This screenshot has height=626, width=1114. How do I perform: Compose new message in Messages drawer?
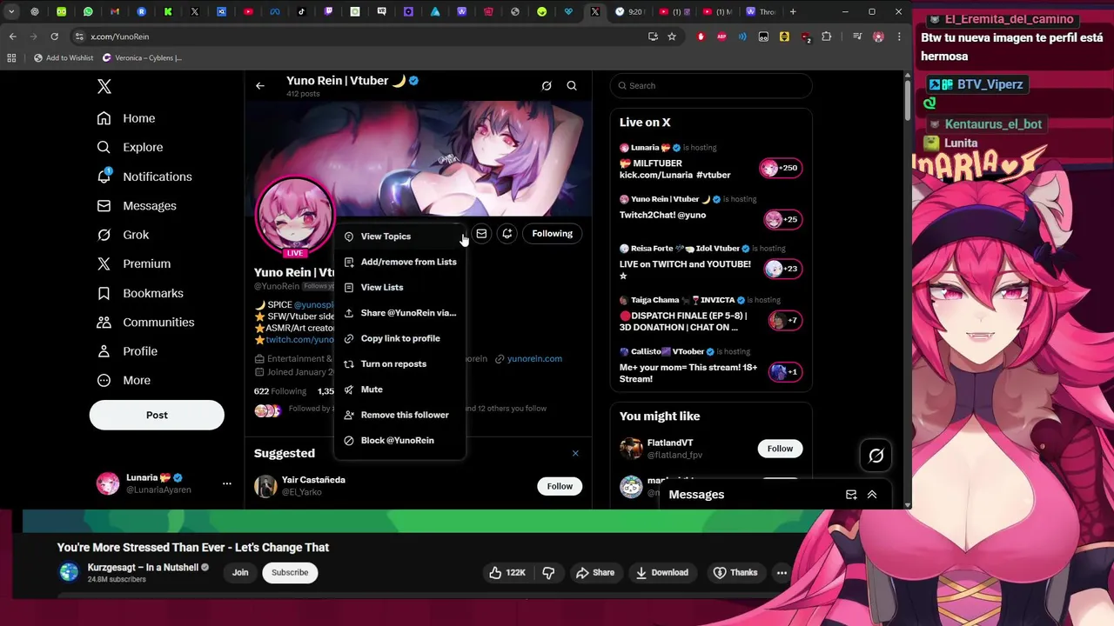click(x=851, y=495)
